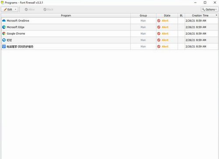Click the Fort Firewall title bar icon
219x159 pixels.
(x=2, y=3)
